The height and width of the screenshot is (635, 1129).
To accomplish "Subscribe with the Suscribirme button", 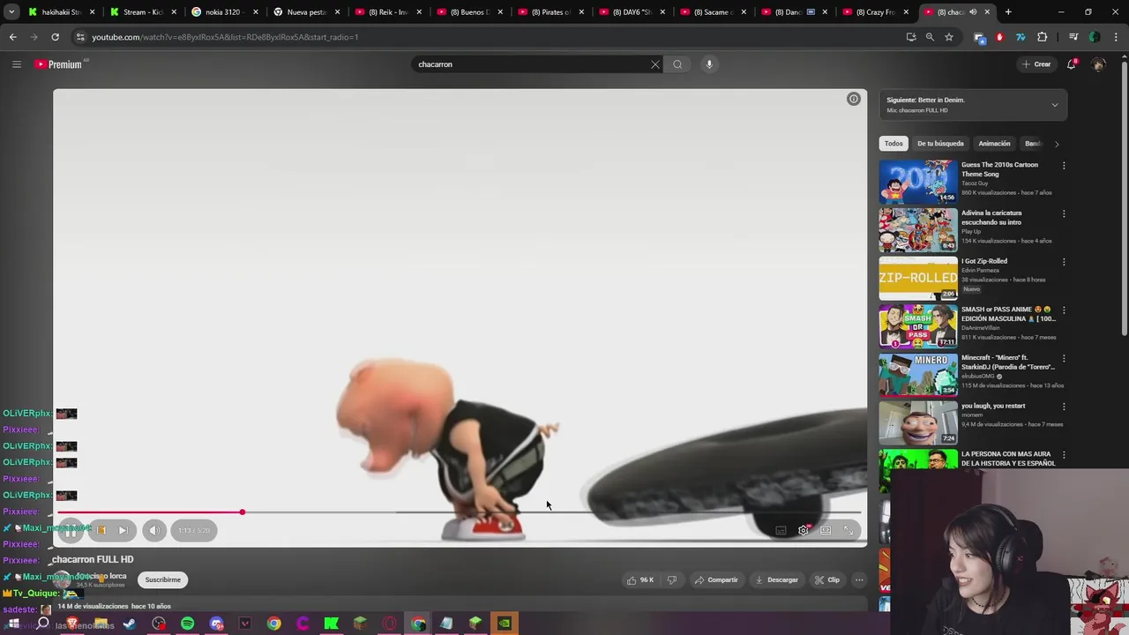I will pos(162,579).
